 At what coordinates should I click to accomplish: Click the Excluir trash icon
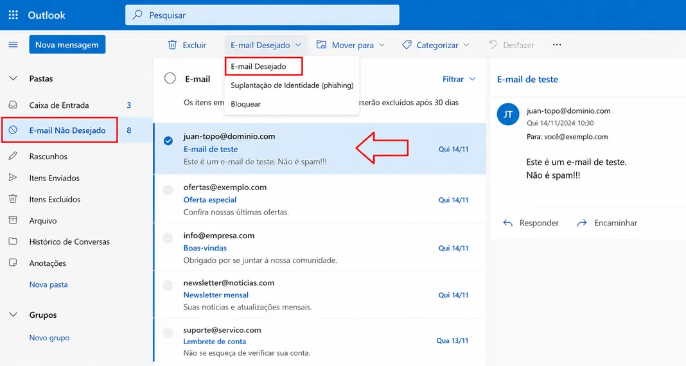[172, 44]
